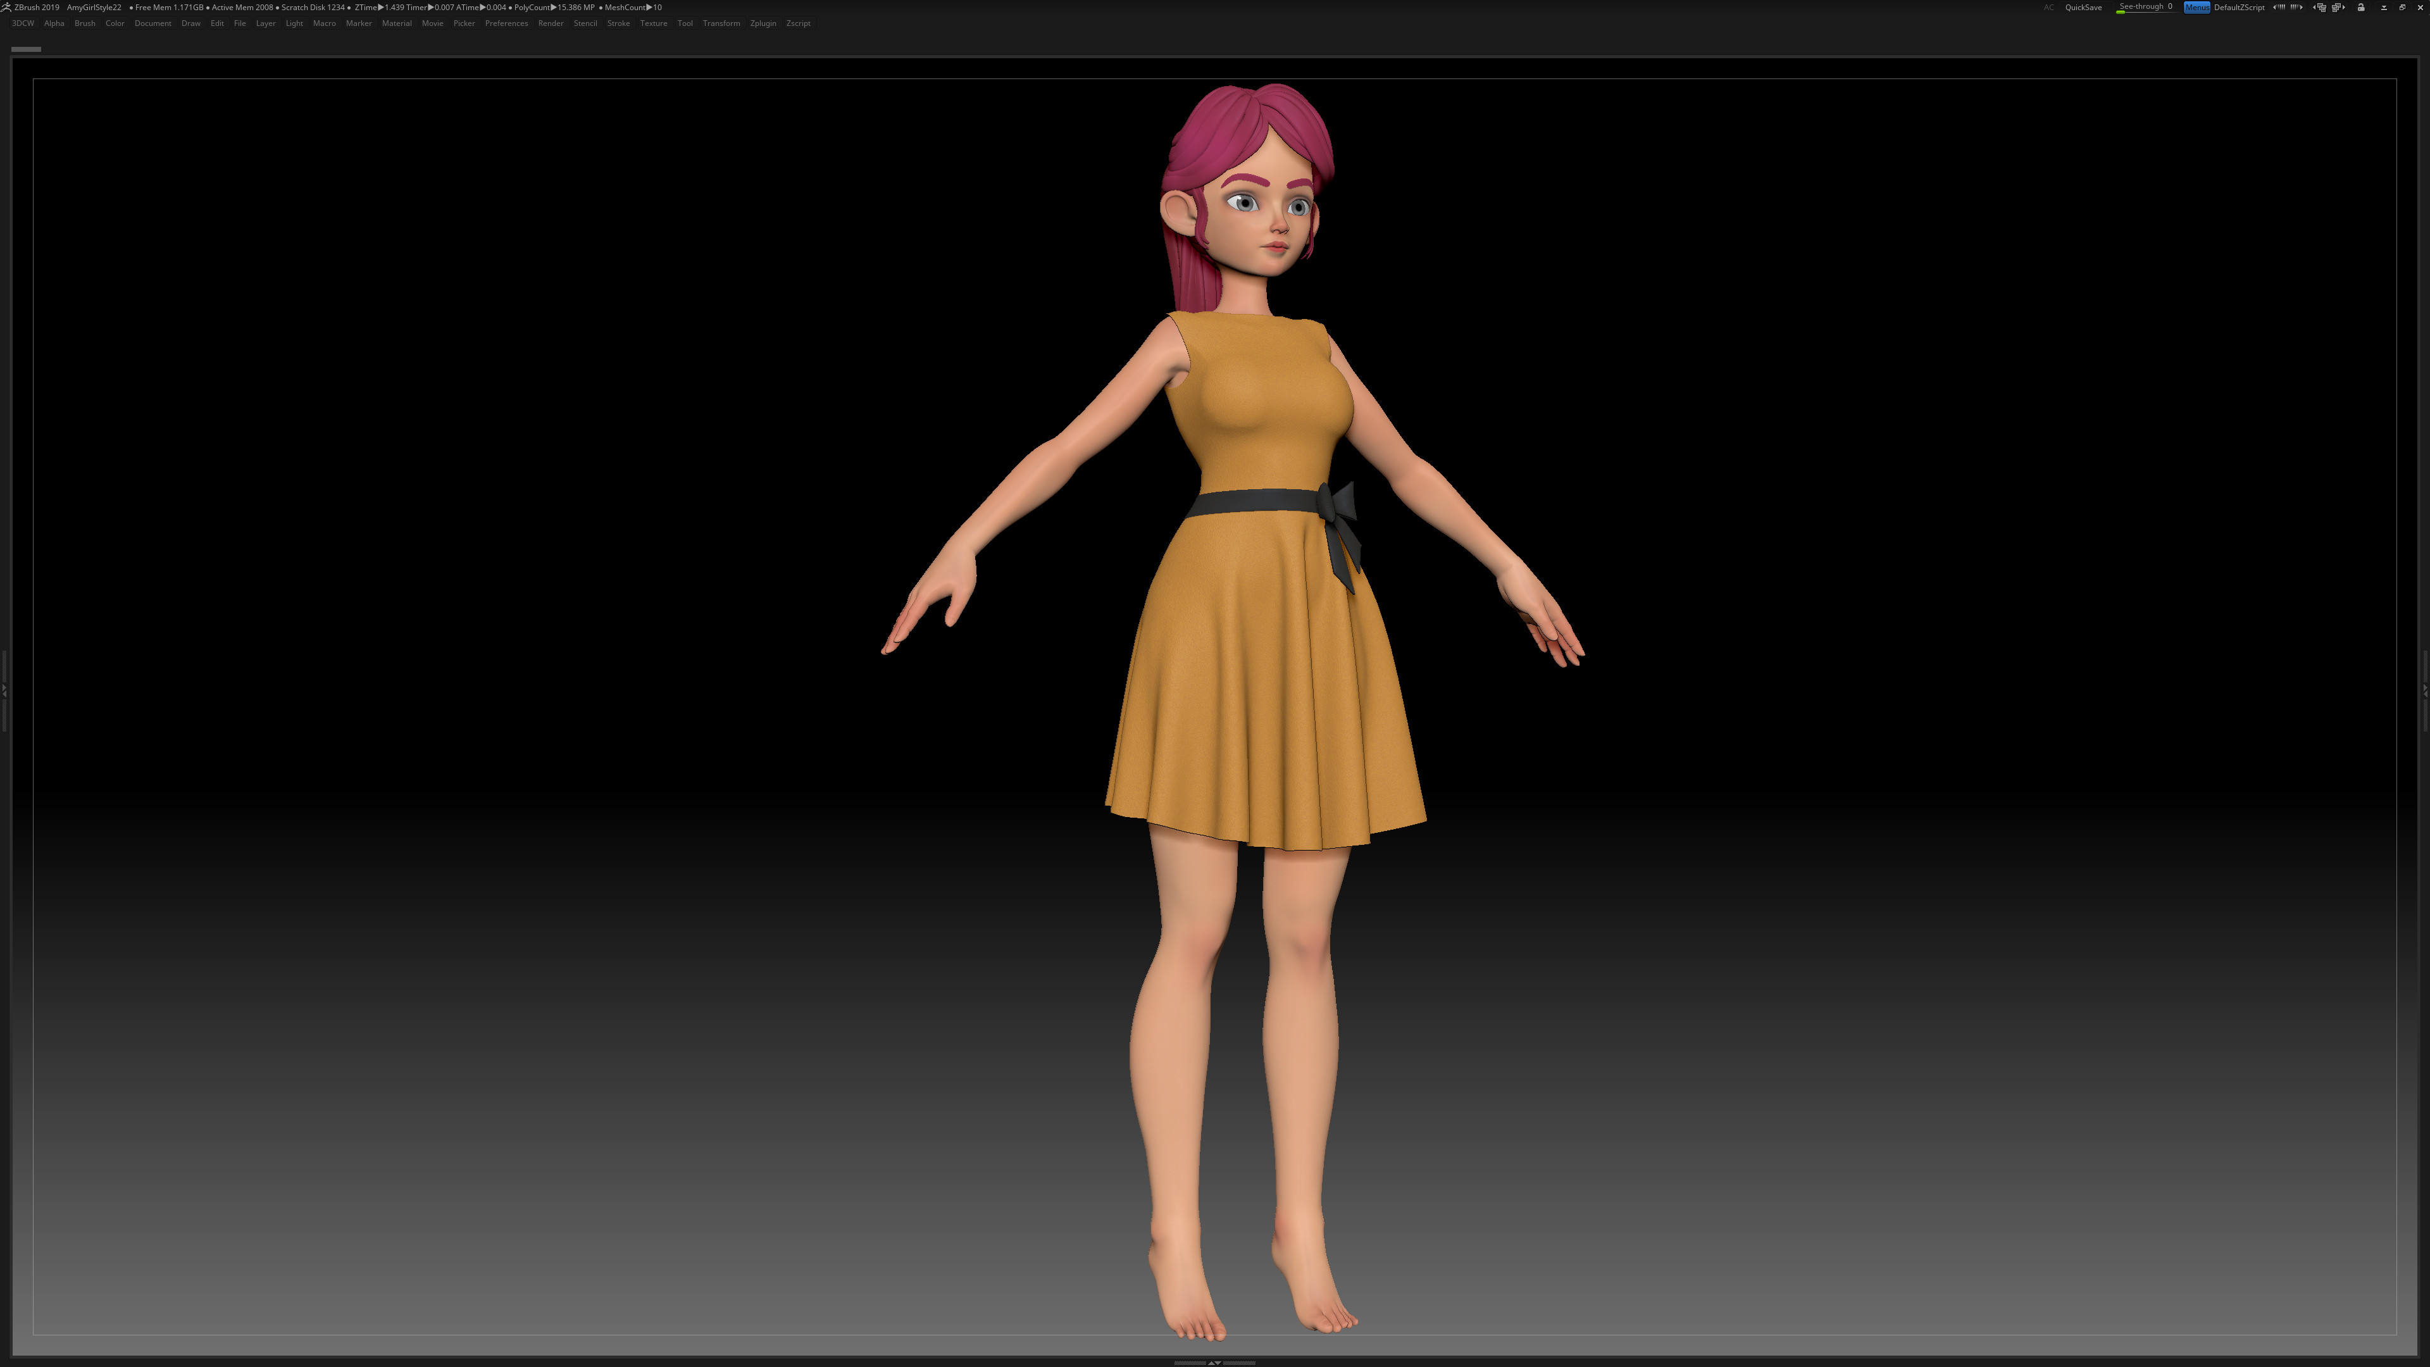Click the QuickSave button
Viewport: 2430px width, 1367px height.
(2083, 8)
